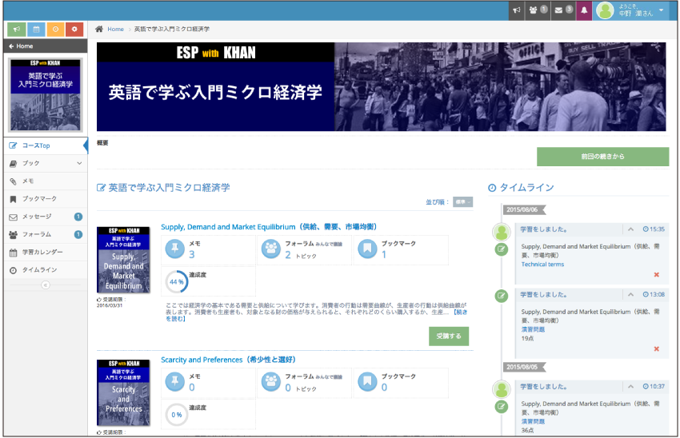
Task: Open Scarcity and Preferences course title
Action: (x=228, y=360)
